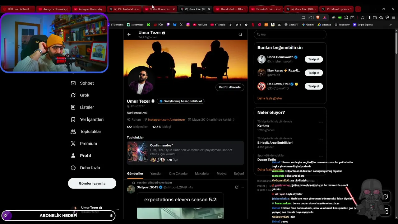Open options for Dusan Tadic trend
The image size is (398, 224).
pos(321,156)
